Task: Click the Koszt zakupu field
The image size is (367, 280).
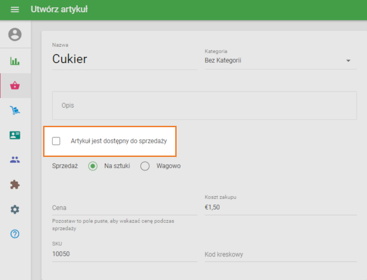Action: pos(280,207)
